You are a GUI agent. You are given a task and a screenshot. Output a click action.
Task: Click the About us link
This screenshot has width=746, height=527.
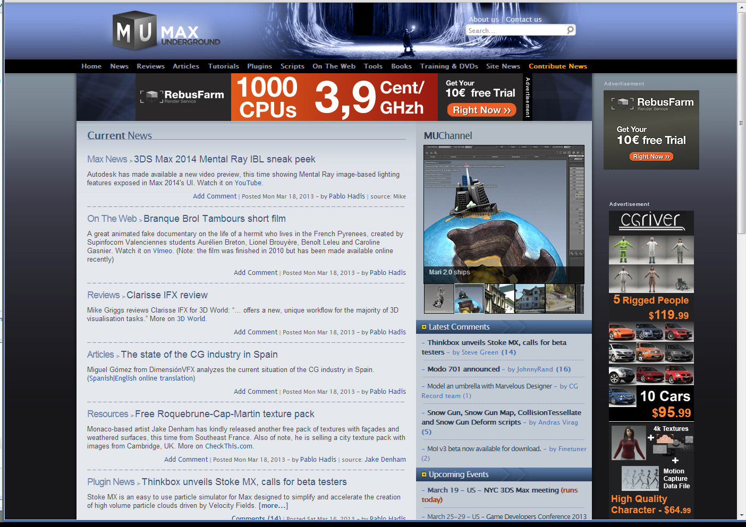[x=483, y=20]
